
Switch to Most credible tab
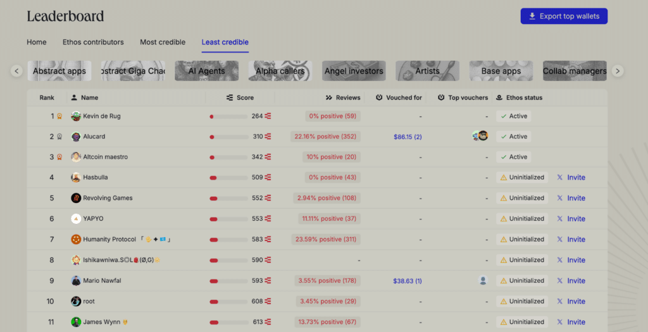click(163, 42)
